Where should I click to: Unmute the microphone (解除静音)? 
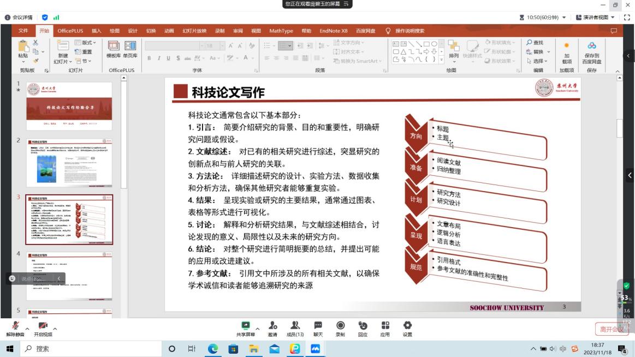[15, 326]
